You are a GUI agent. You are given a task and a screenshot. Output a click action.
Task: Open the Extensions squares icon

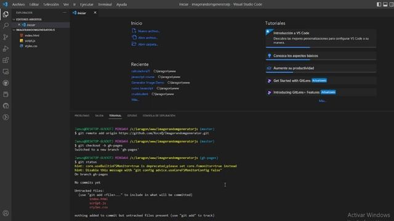click(6, 60)
